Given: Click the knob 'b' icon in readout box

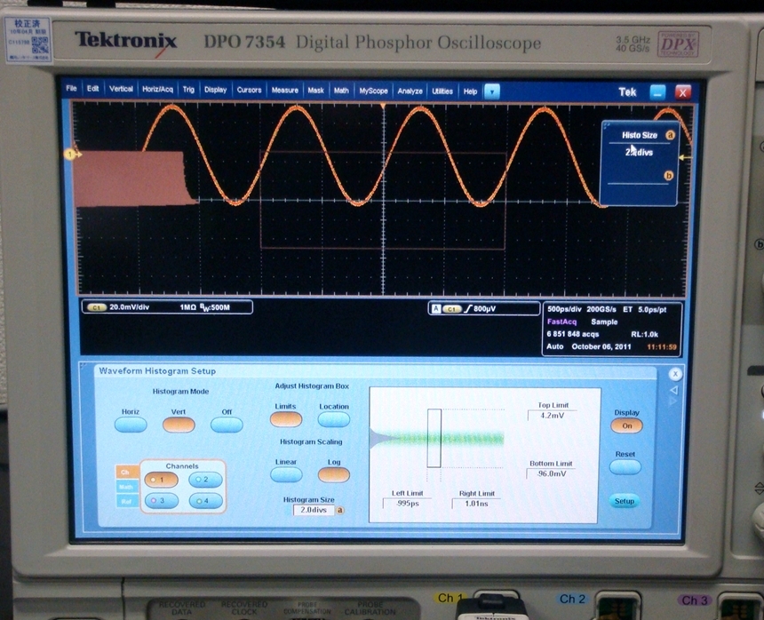Looking at the screenshot, I should 669,175.
